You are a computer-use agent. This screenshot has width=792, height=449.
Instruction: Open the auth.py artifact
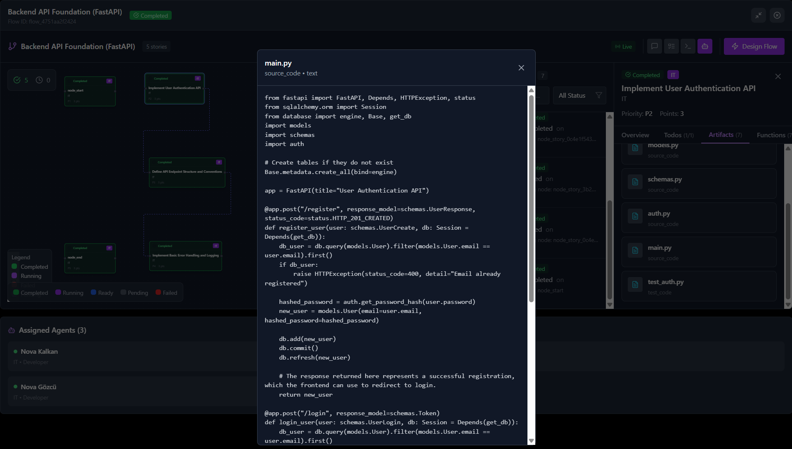coord(699,218)
